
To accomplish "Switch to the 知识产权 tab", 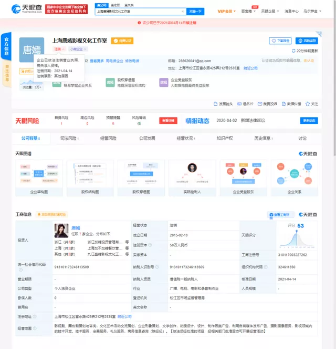I will 225,138.
